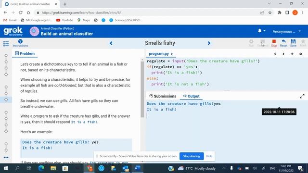Click the Animal Classifier (Python) link
The width and height of the screenshot is (308, 173).
57,28
